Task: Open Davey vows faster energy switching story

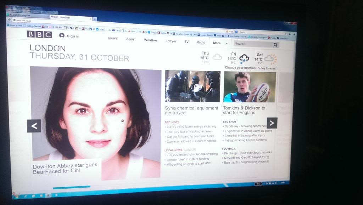Action: coord(191,127)
